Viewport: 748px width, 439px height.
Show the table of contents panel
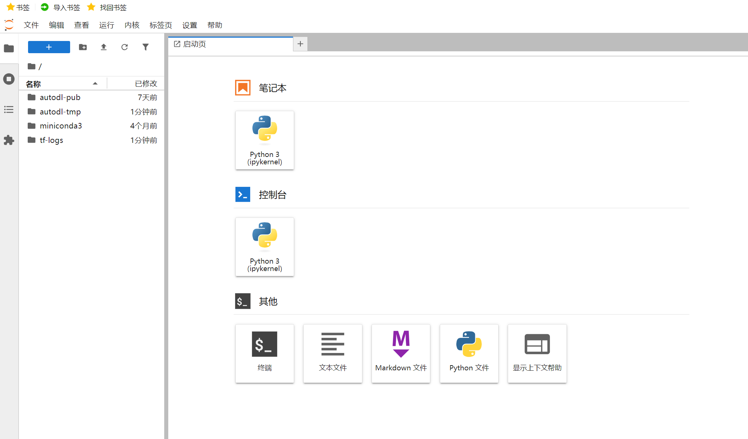point(9,110)
